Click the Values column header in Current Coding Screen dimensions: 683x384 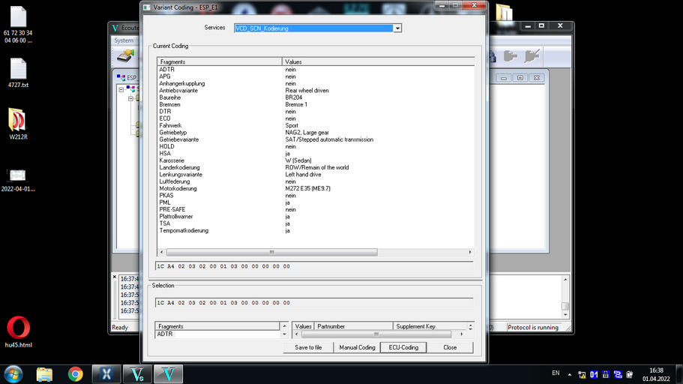click(x=378, y=62)
